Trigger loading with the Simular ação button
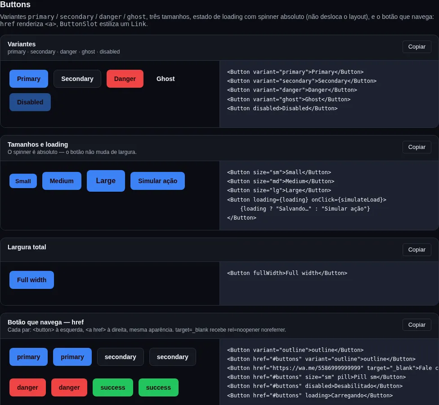This screenshot has width=439, height=405. (x=157, y=181)
